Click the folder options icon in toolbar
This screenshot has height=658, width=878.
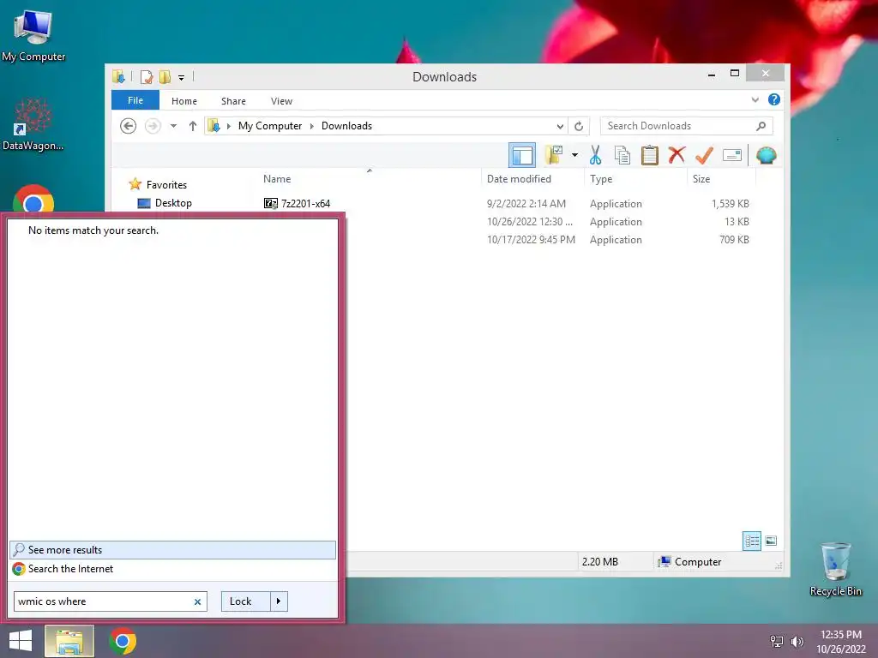[554, 155]
